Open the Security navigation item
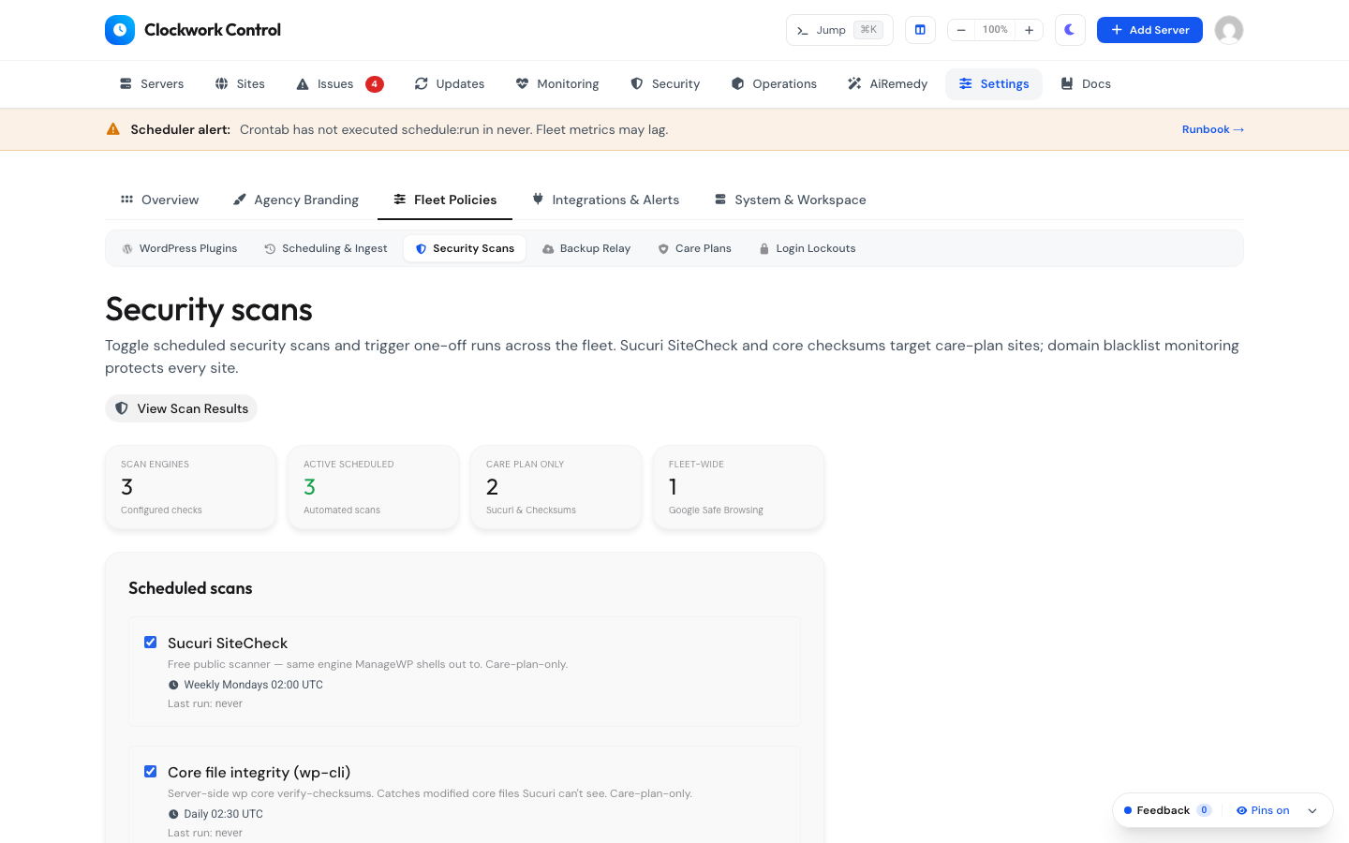Viewport: 1349px width, 843px height. 665,84
